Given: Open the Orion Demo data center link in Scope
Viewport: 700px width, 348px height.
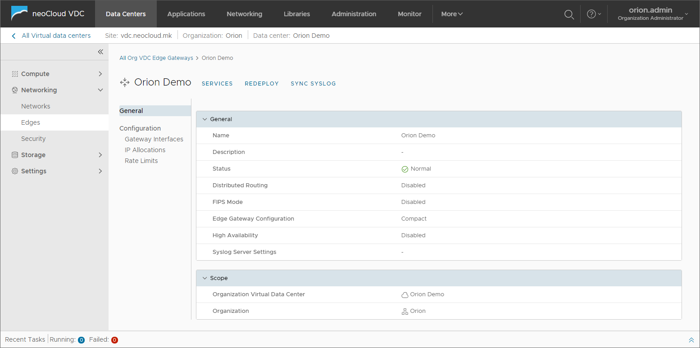Looking at the screenshot, I should (x=427, y=294).
